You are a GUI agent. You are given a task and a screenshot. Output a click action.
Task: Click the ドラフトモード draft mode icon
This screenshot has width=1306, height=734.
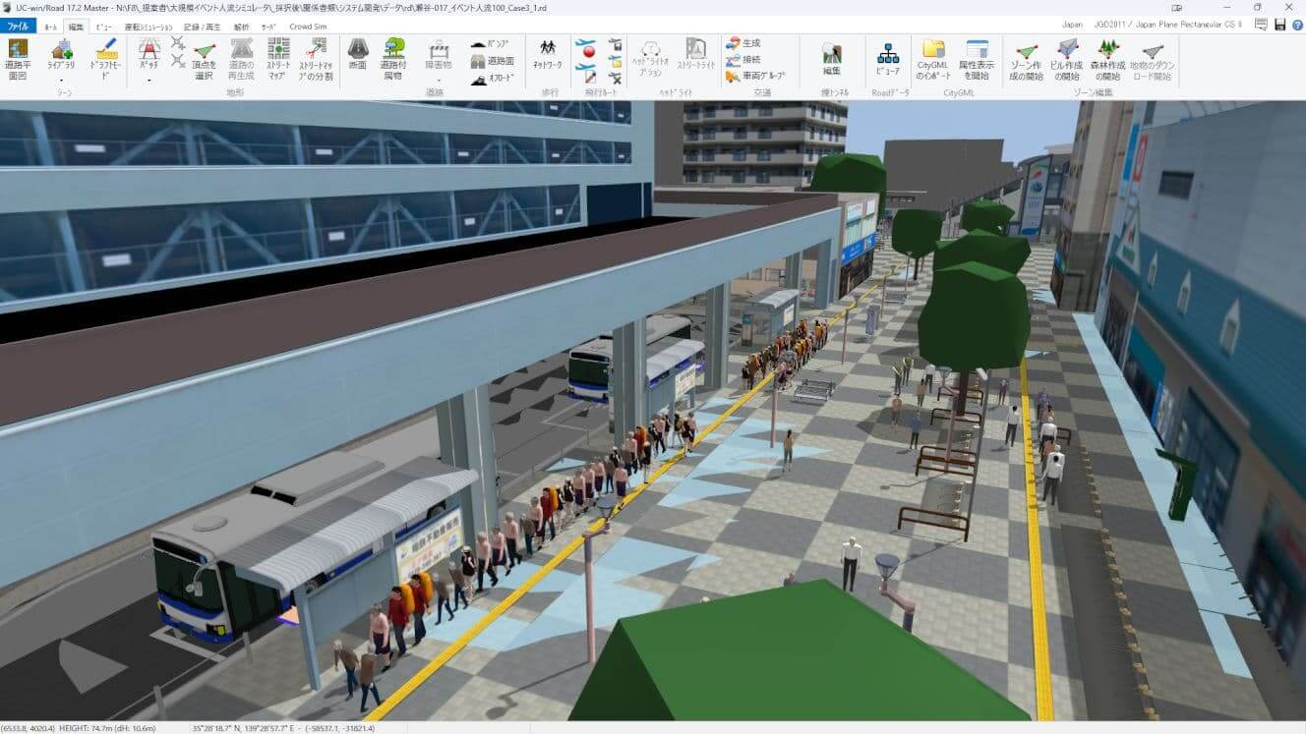105,57
